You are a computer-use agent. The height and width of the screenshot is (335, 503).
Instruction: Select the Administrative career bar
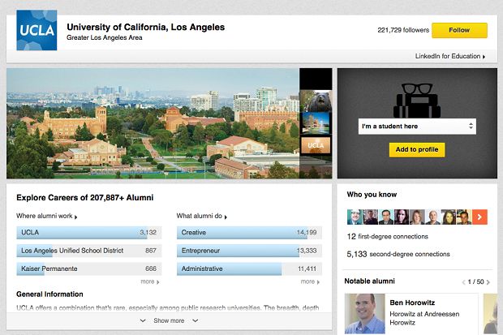tap(249, 269)
